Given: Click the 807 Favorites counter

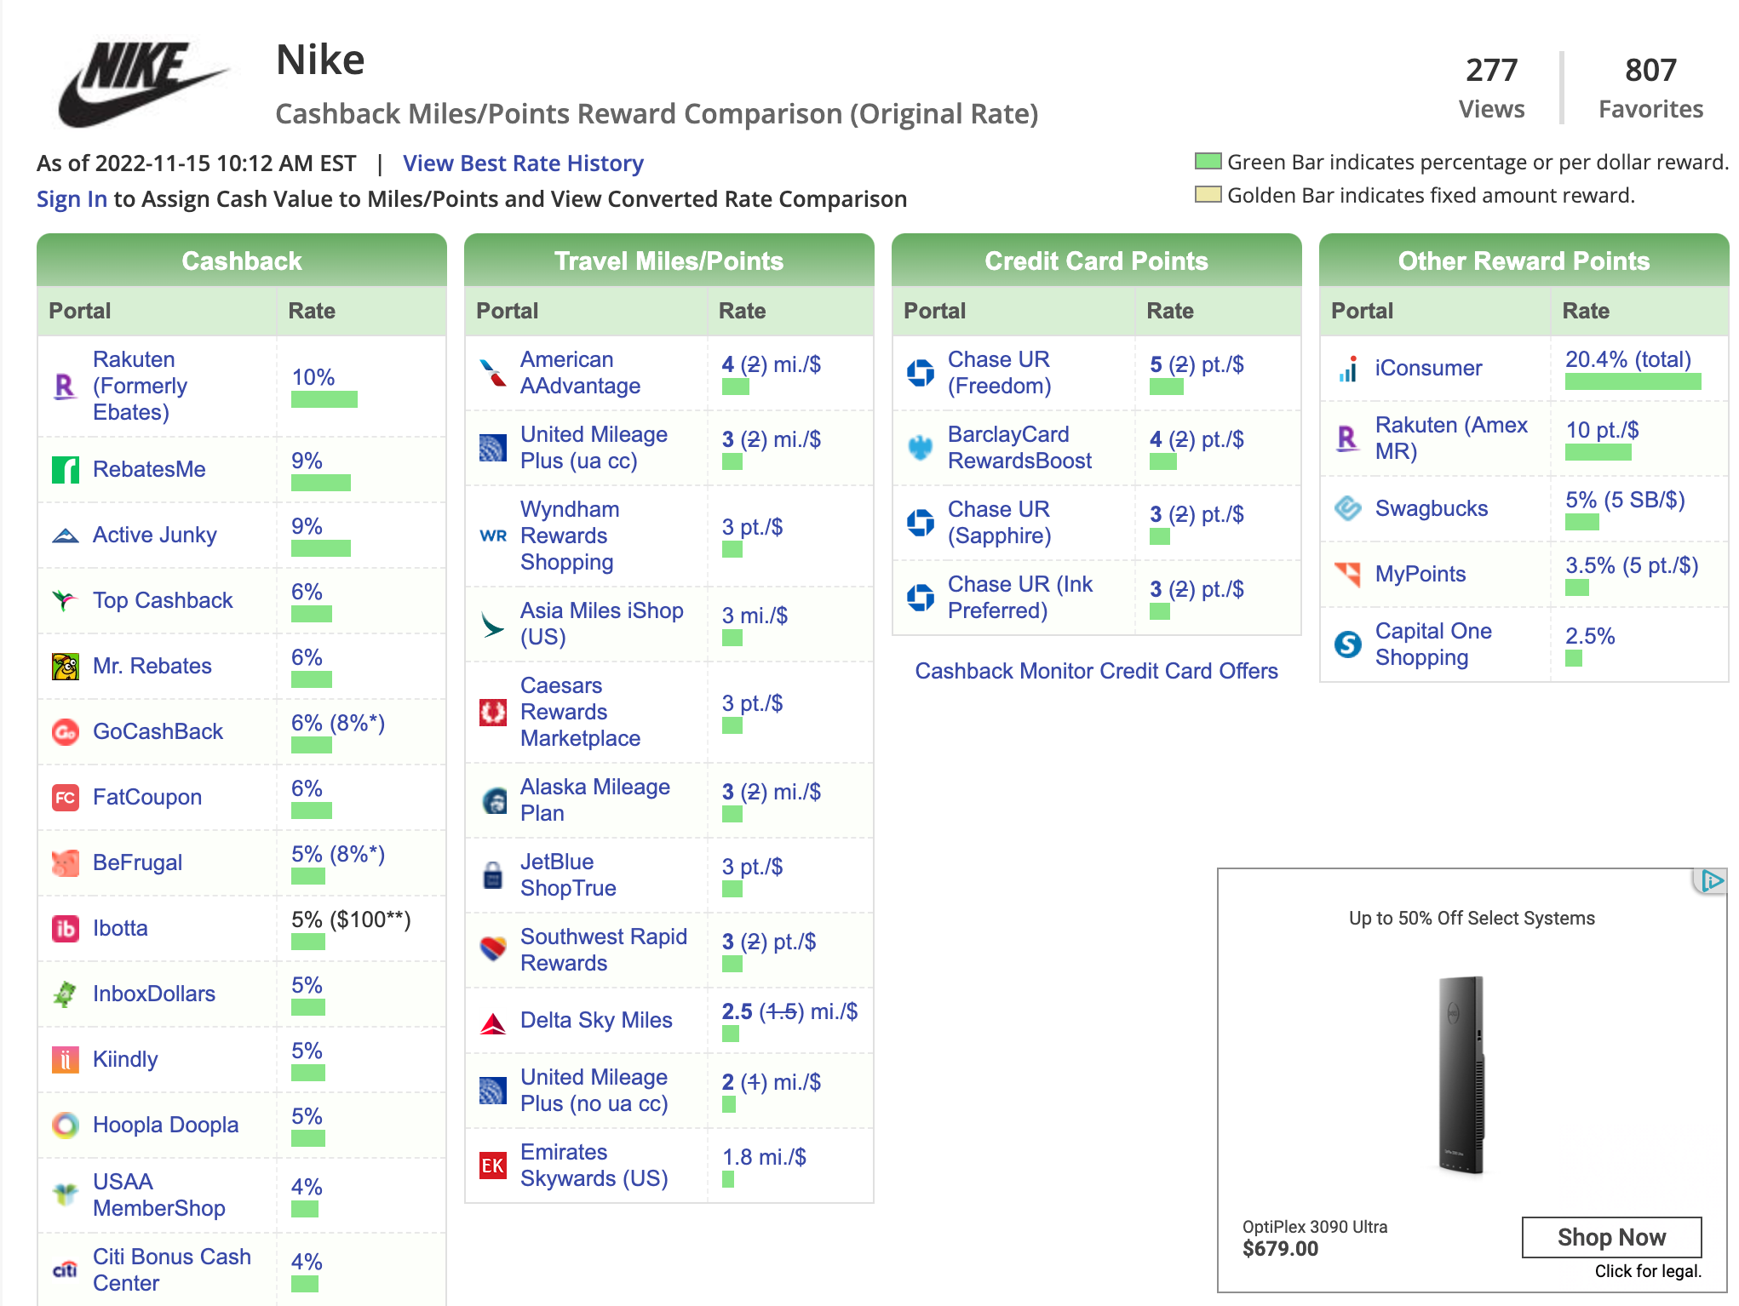Looking at the screenshot, I should pyautogui.click(x=1650, y=88).
